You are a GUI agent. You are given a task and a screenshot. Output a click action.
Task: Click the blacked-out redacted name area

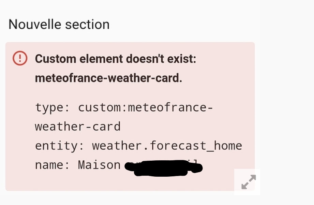(163, 168)
